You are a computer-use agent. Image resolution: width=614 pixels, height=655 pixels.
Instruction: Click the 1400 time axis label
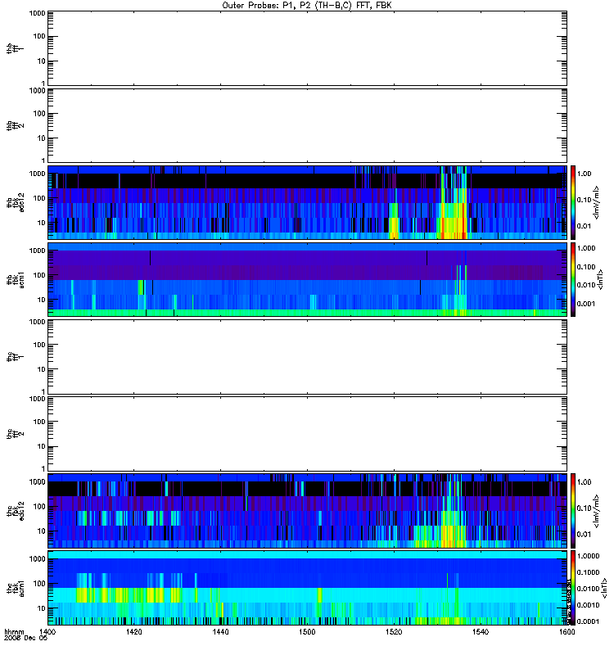click(x=47, y=631)
